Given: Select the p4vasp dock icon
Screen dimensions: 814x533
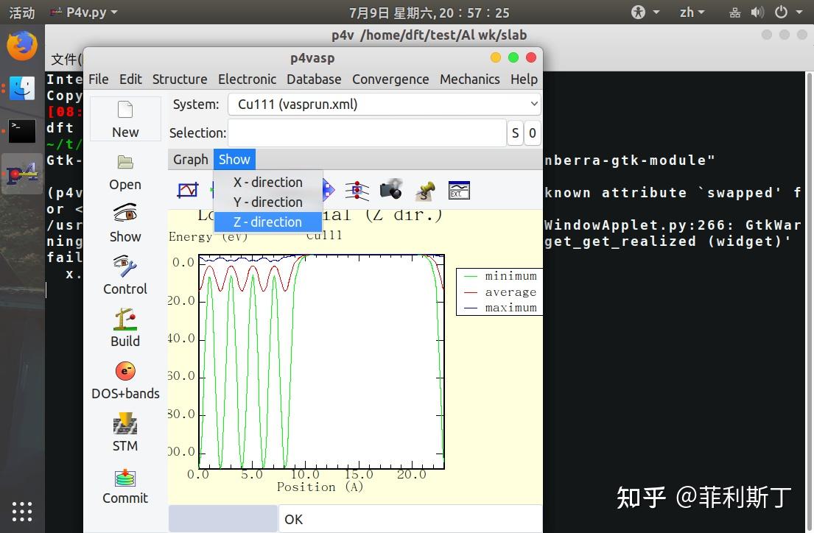Looking at the screenshot, I should pos(22,174).
